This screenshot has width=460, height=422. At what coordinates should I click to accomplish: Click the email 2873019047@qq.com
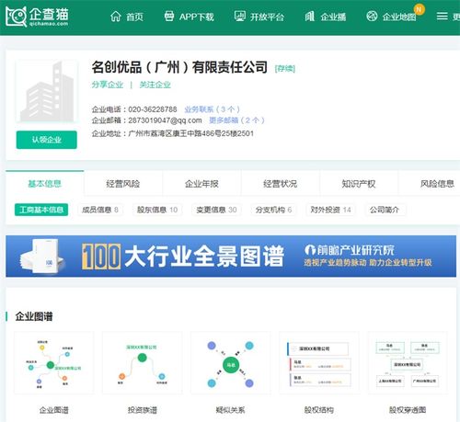pyautogui.click(x=166, y=120)
